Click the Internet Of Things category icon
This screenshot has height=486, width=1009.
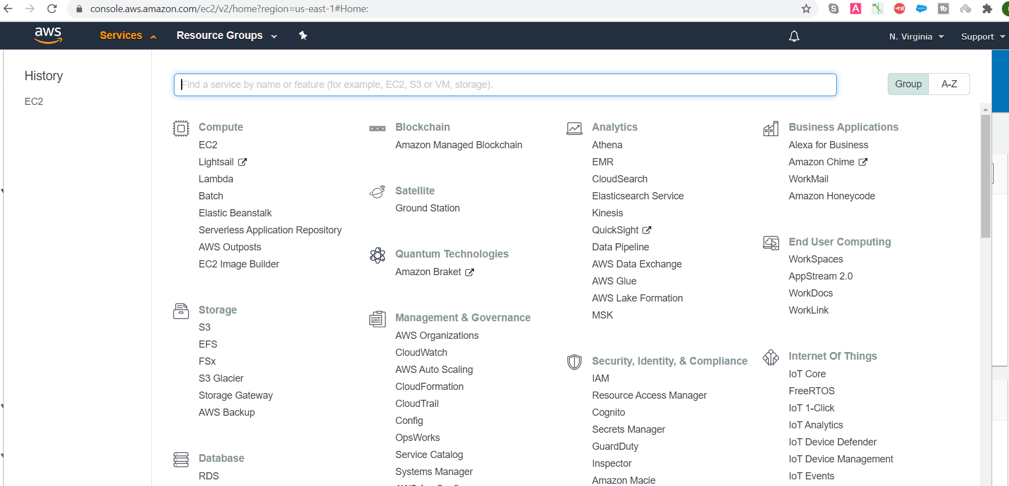[771, 357]
